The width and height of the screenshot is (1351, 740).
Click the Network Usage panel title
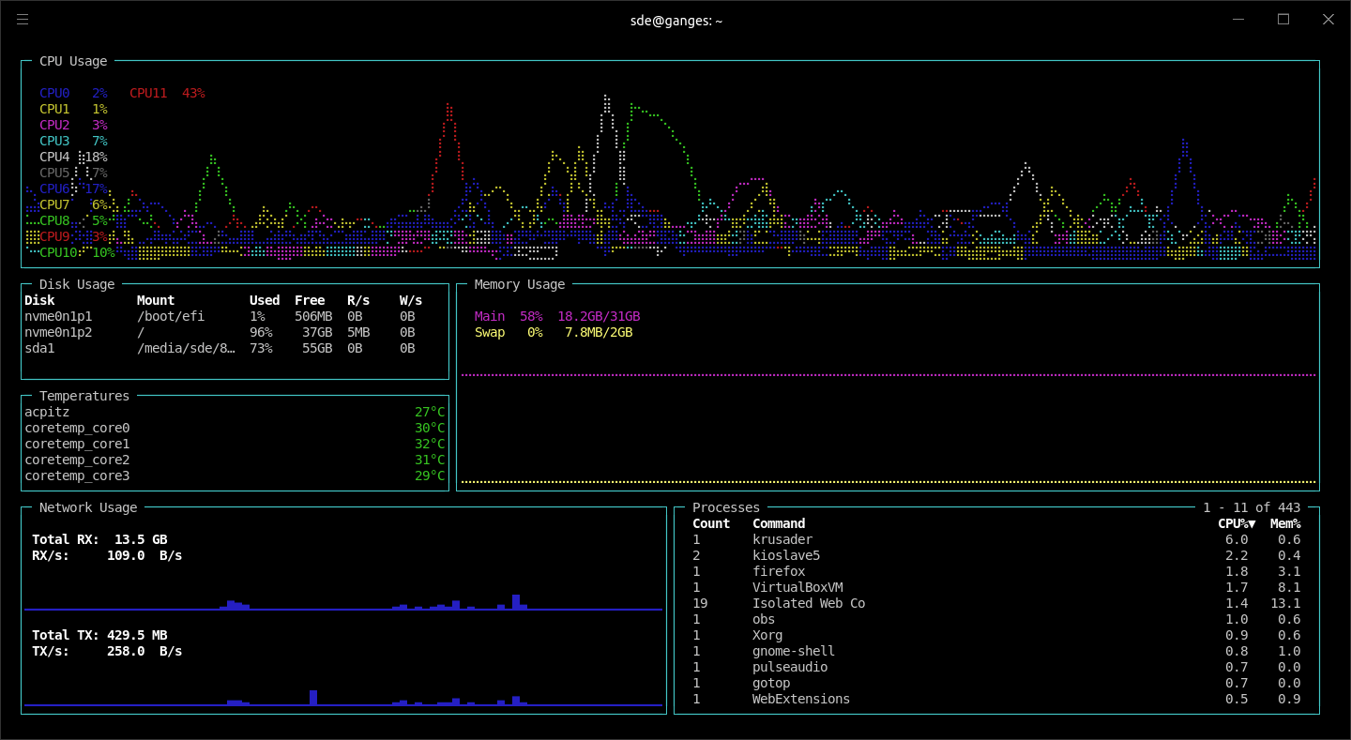click(x=88, y=507)
